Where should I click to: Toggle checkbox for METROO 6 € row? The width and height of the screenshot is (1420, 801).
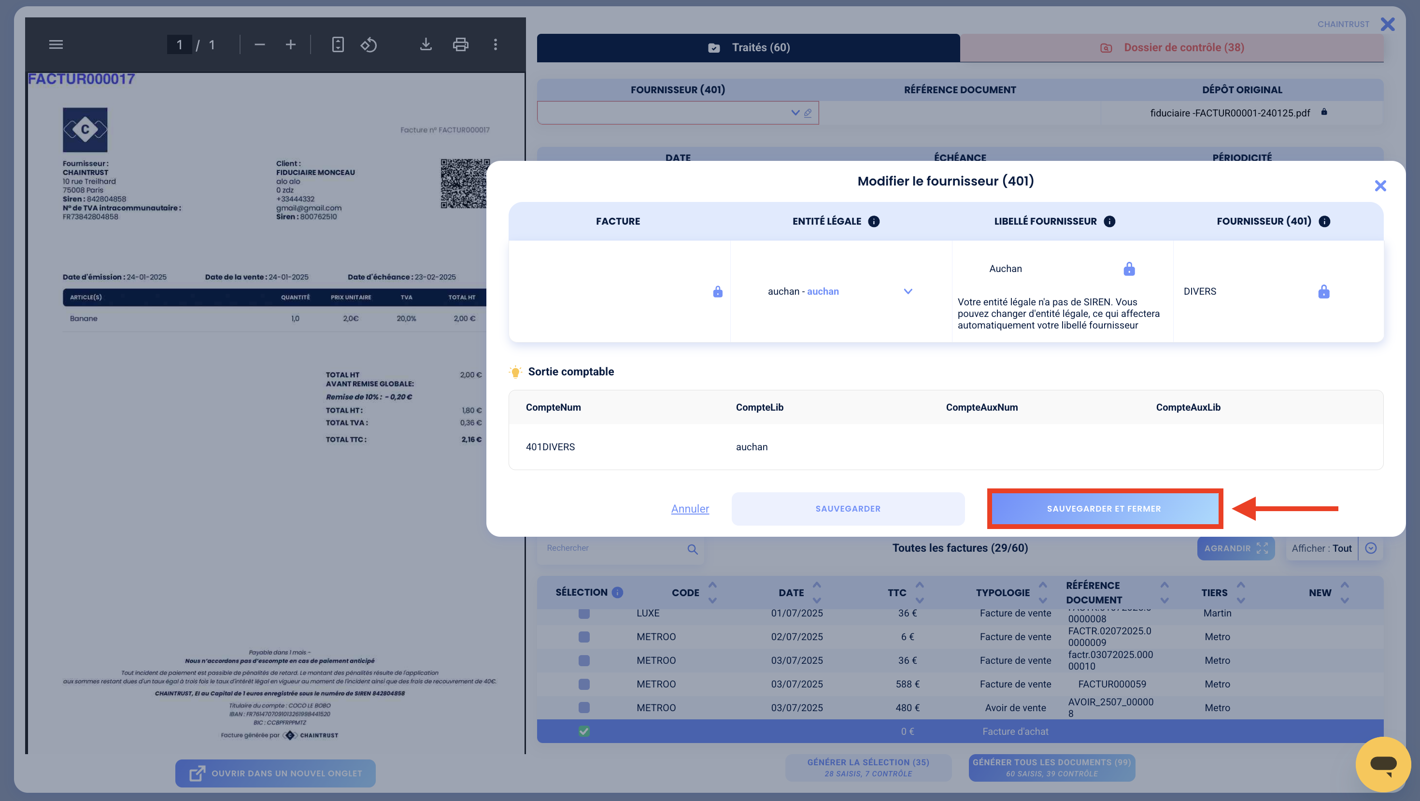[x=584, y=637]
